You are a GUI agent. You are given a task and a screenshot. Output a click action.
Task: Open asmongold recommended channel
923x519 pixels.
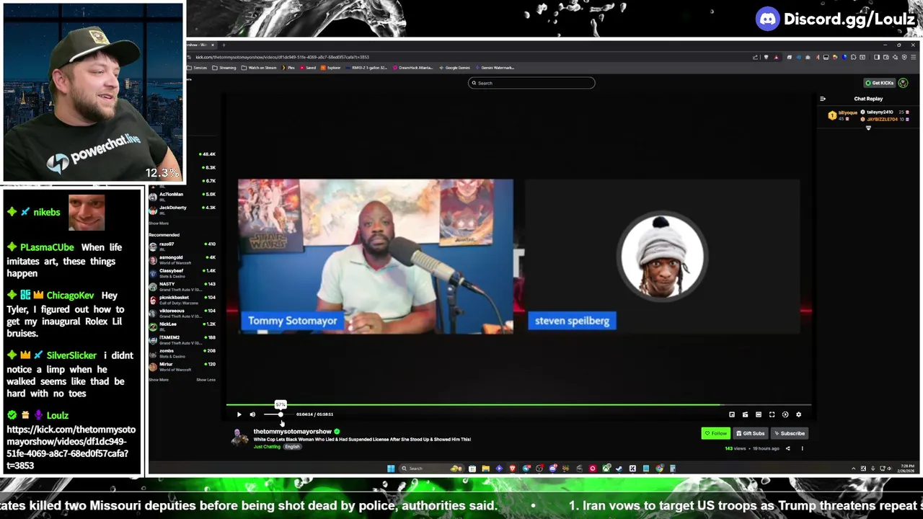182,259
